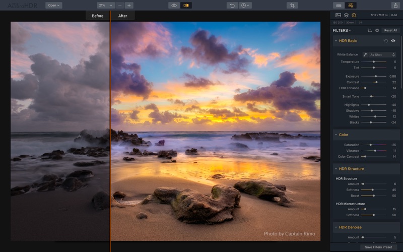Open the history clock dropdown
Screen dimensions: 403x252
pyautogui.click(x=245, y=6)
